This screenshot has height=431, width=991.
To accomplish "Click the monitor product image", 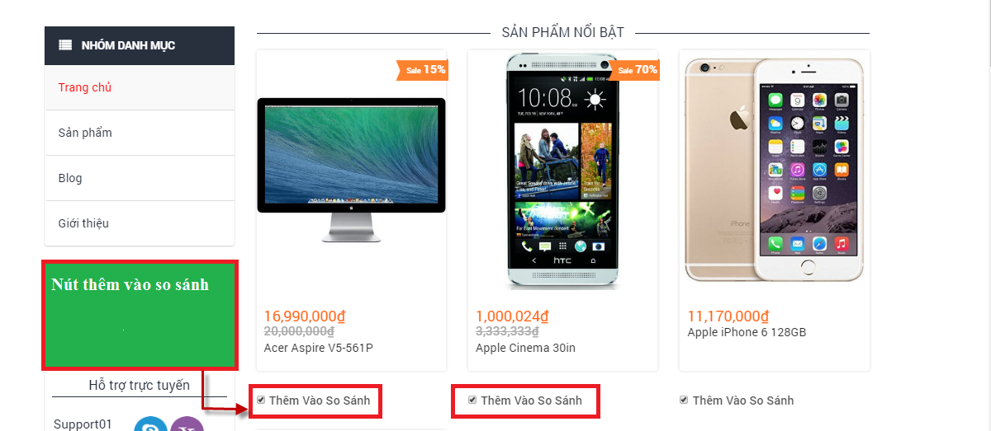I will pos(351,169).
